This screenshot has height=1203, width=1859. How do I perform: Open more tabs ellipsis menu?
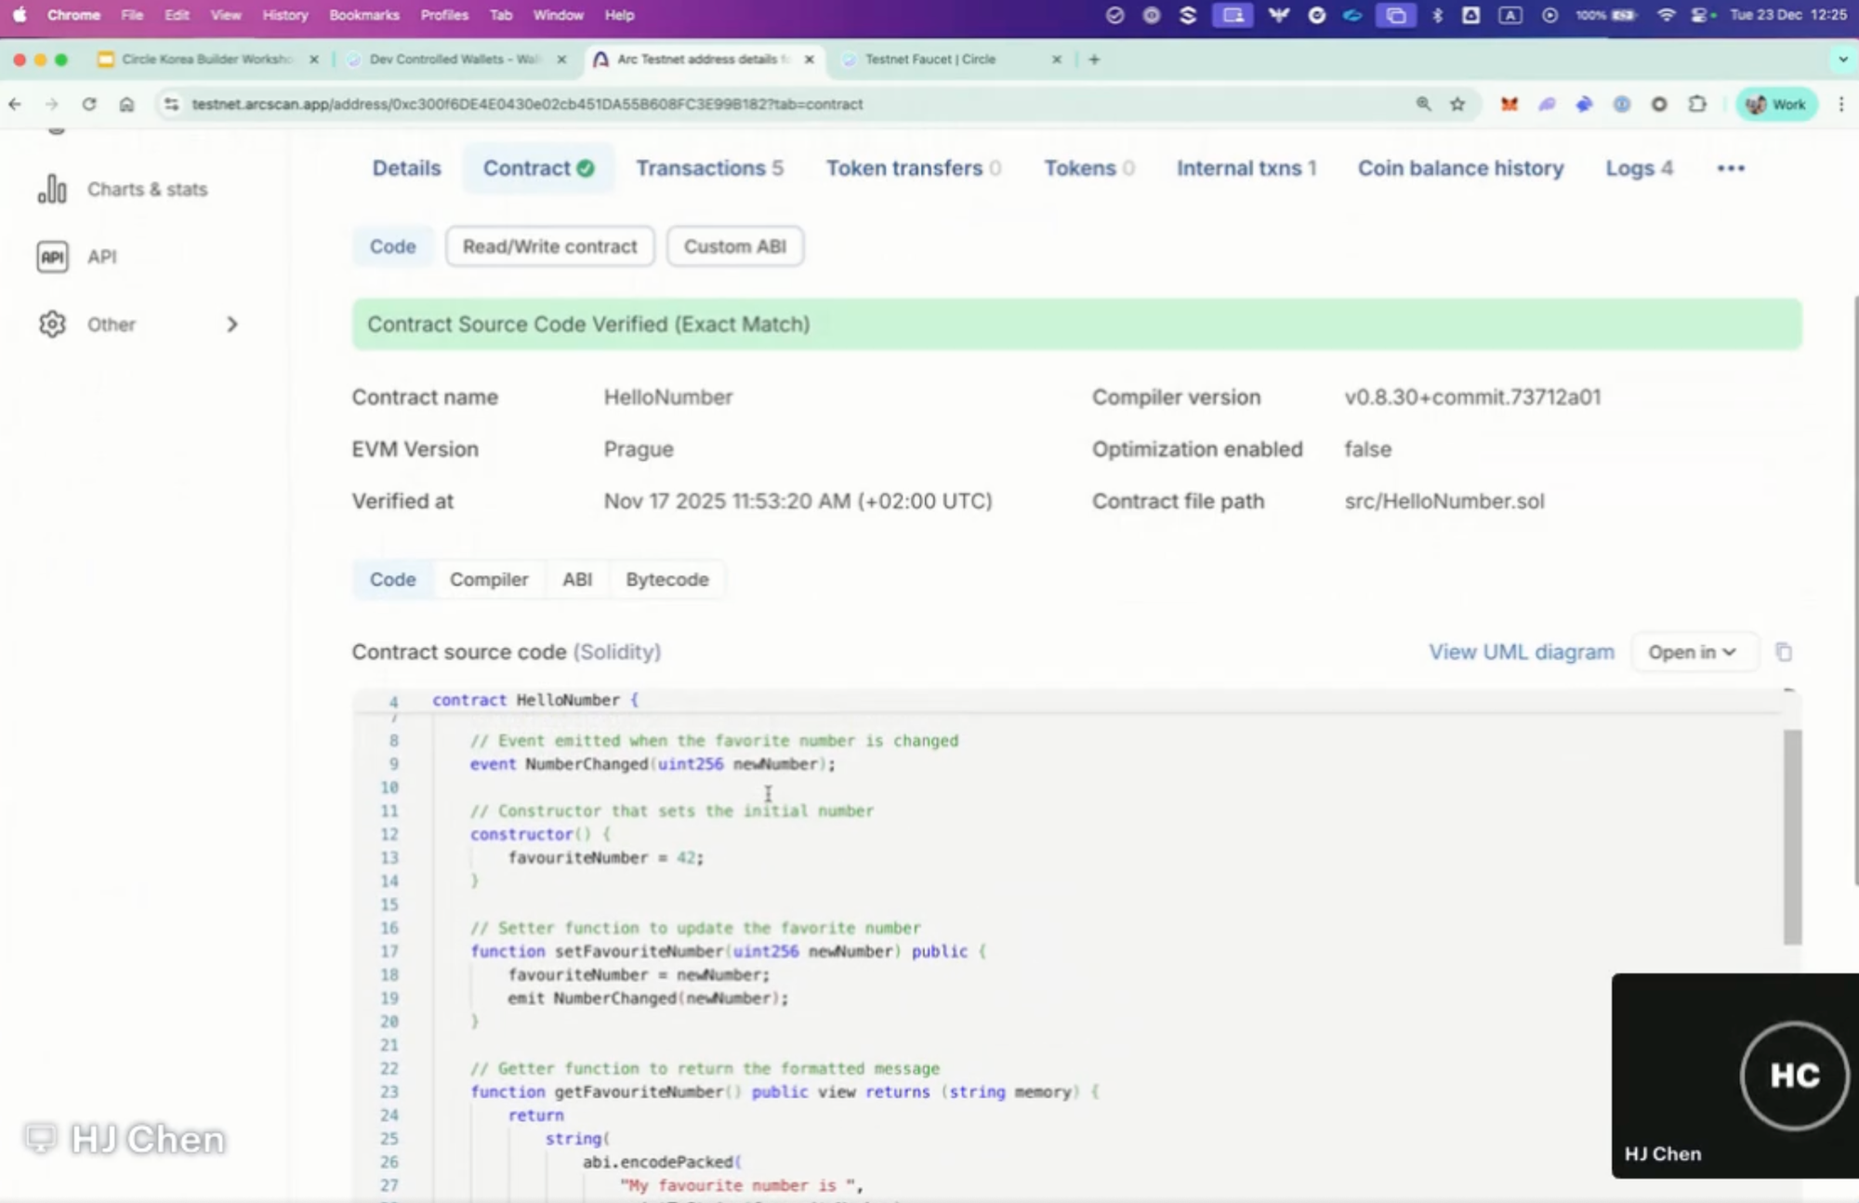(1730, 168)
